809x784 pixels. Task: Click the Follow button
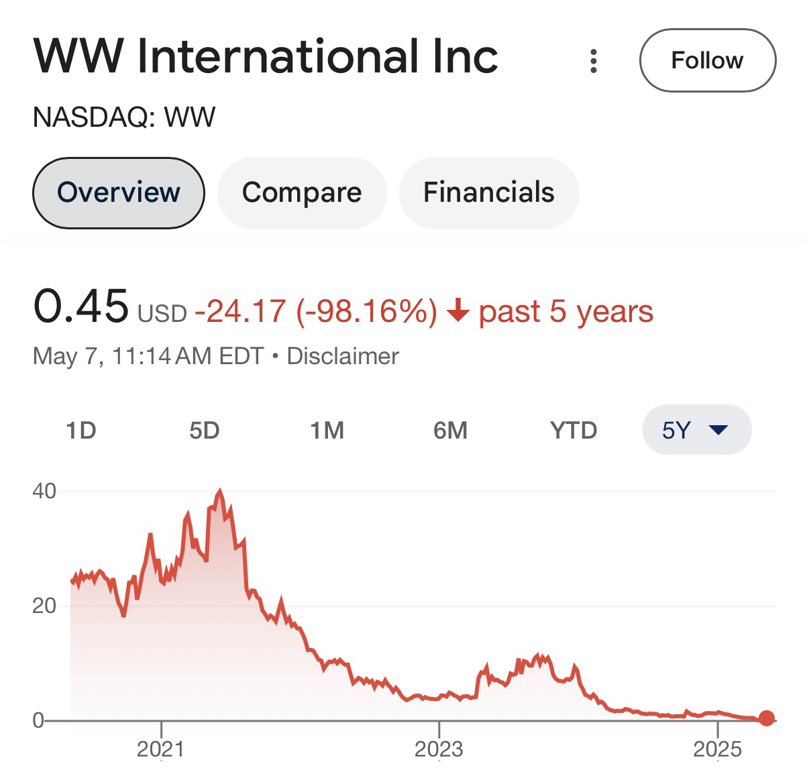(707, 60)
